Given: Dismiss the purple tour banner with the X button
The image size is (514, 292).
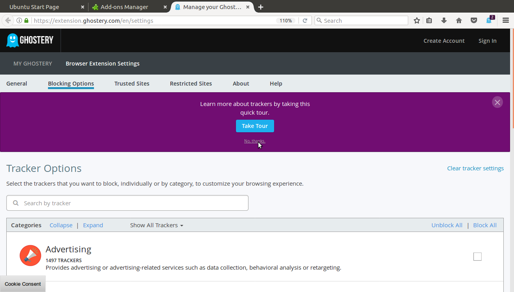Looking at the screenshot, I should 497,102.
